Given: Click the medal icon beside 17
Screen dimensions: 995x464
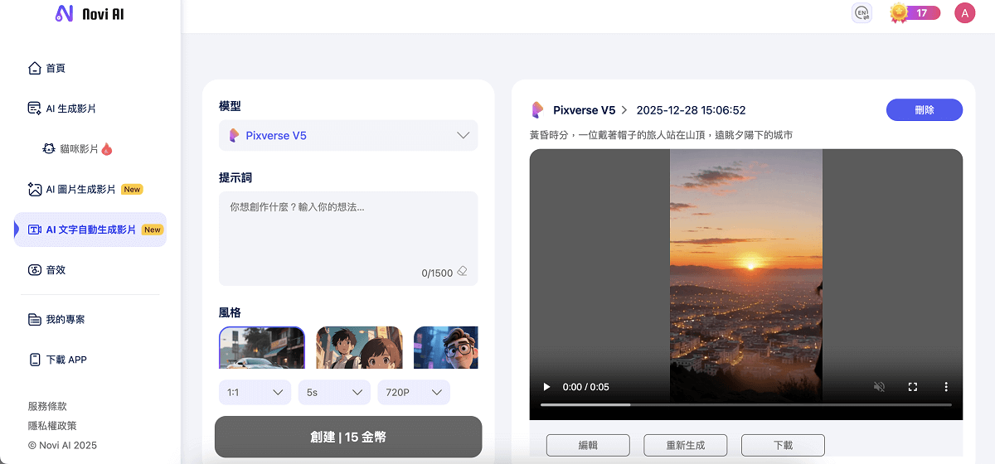Looking at the screenshot, I should coord(900,13).
